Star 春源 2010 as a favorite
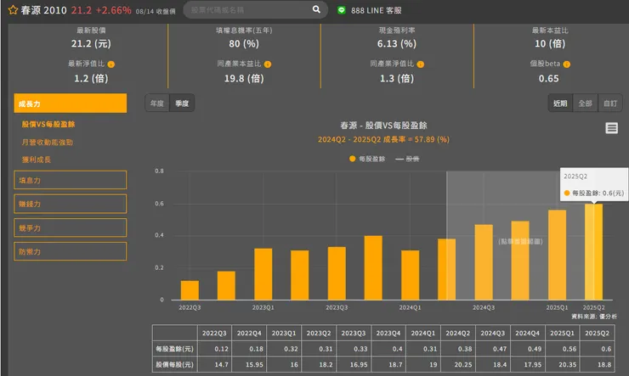Screen dimensions: 629x376 click(x=13, y=10)
